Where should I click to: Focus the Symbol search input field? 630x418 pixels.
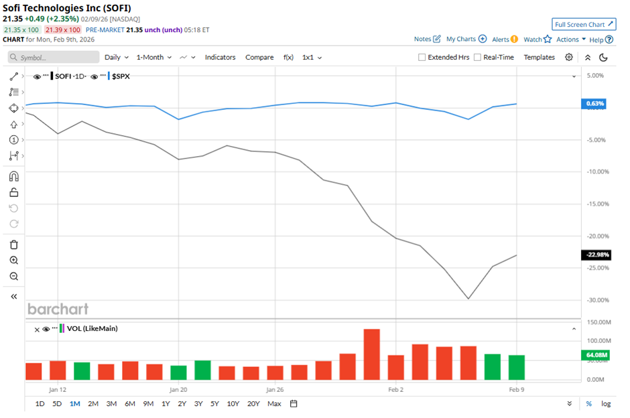click(x=54, y=58)
